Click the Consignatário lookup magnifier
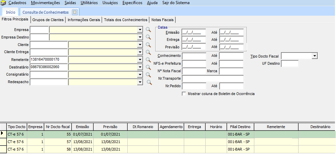The height and width of the screenshot is (155, 336). pyautogui.click(x=148, y=75)
